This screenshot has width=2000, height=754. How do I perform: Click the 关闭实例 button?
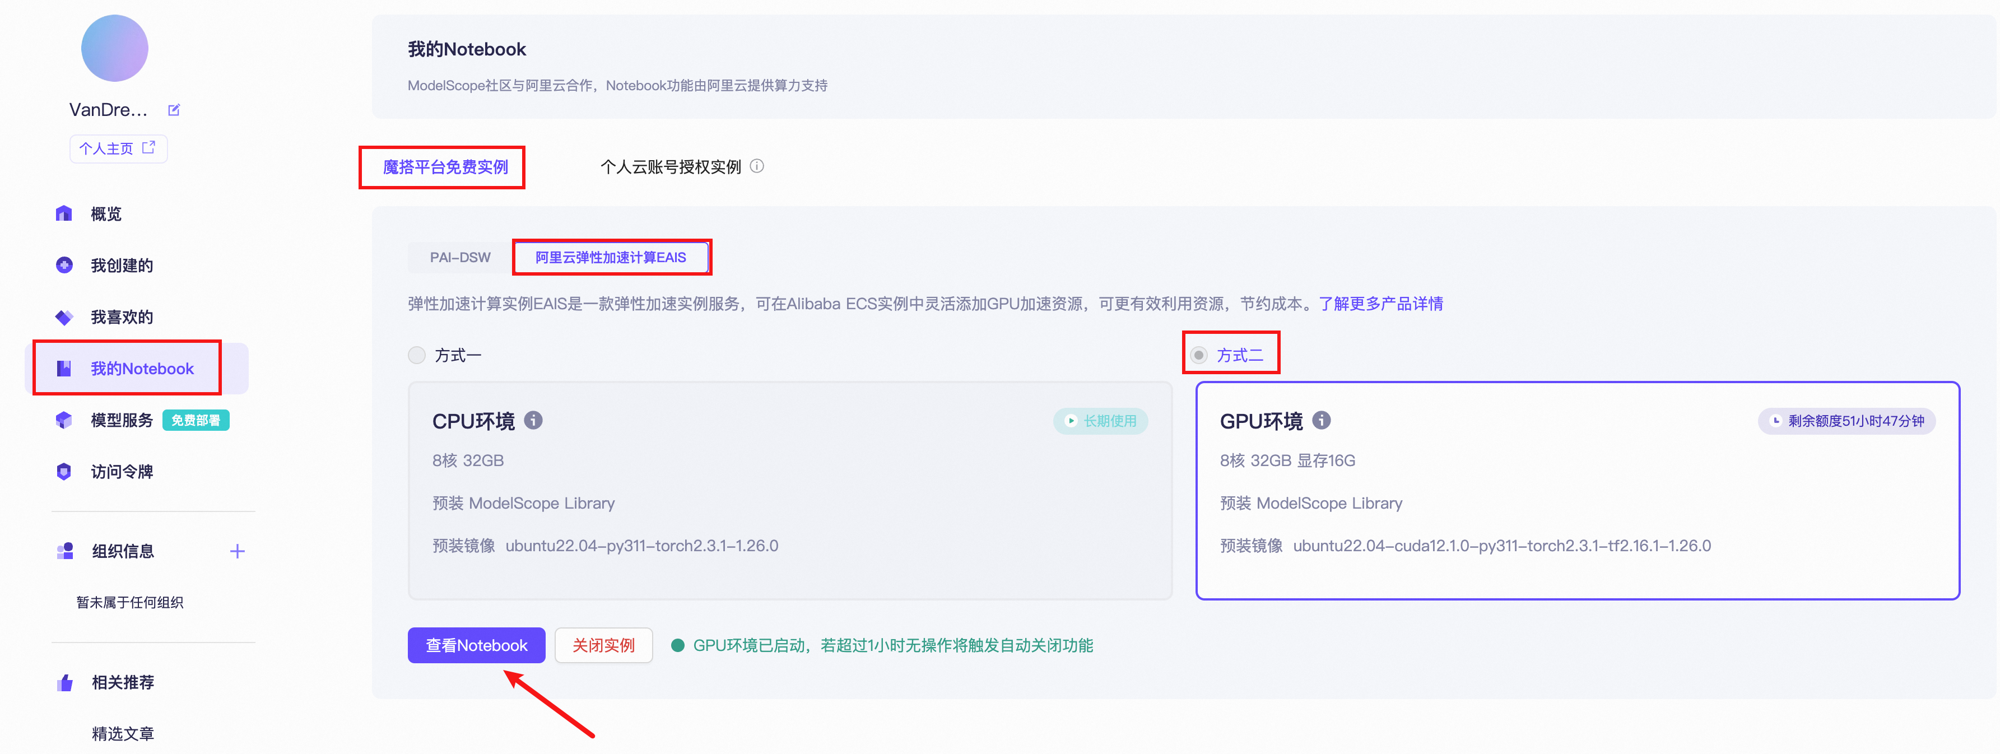point(603,645)
